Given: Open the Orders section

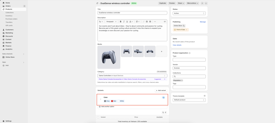Looking at the screenshot, I should pyautogui.click(x=8, y=6).
